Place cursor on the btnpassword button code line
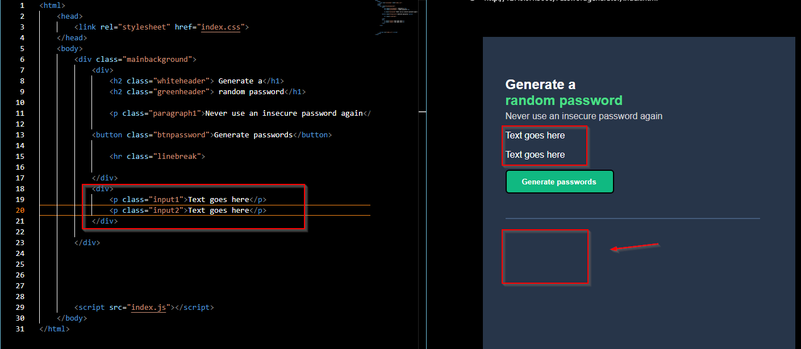801x349 pixels. click(x=211, y=134)
